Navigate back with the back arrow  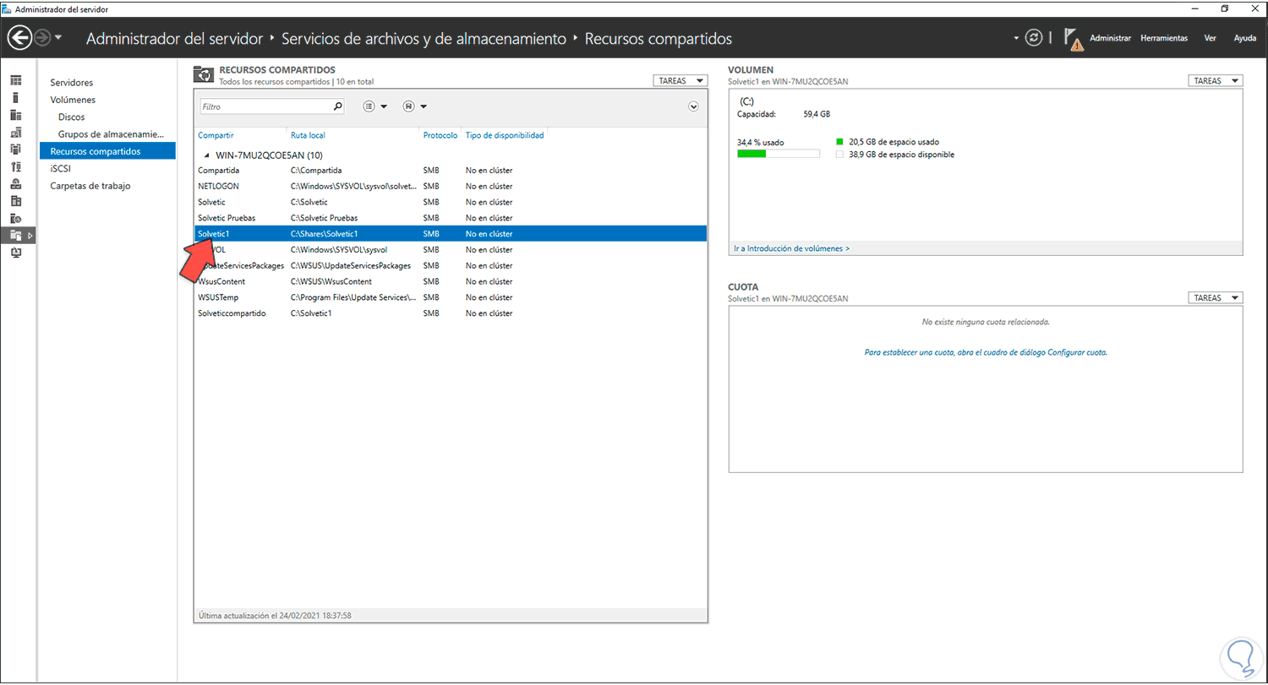(19, 37)
